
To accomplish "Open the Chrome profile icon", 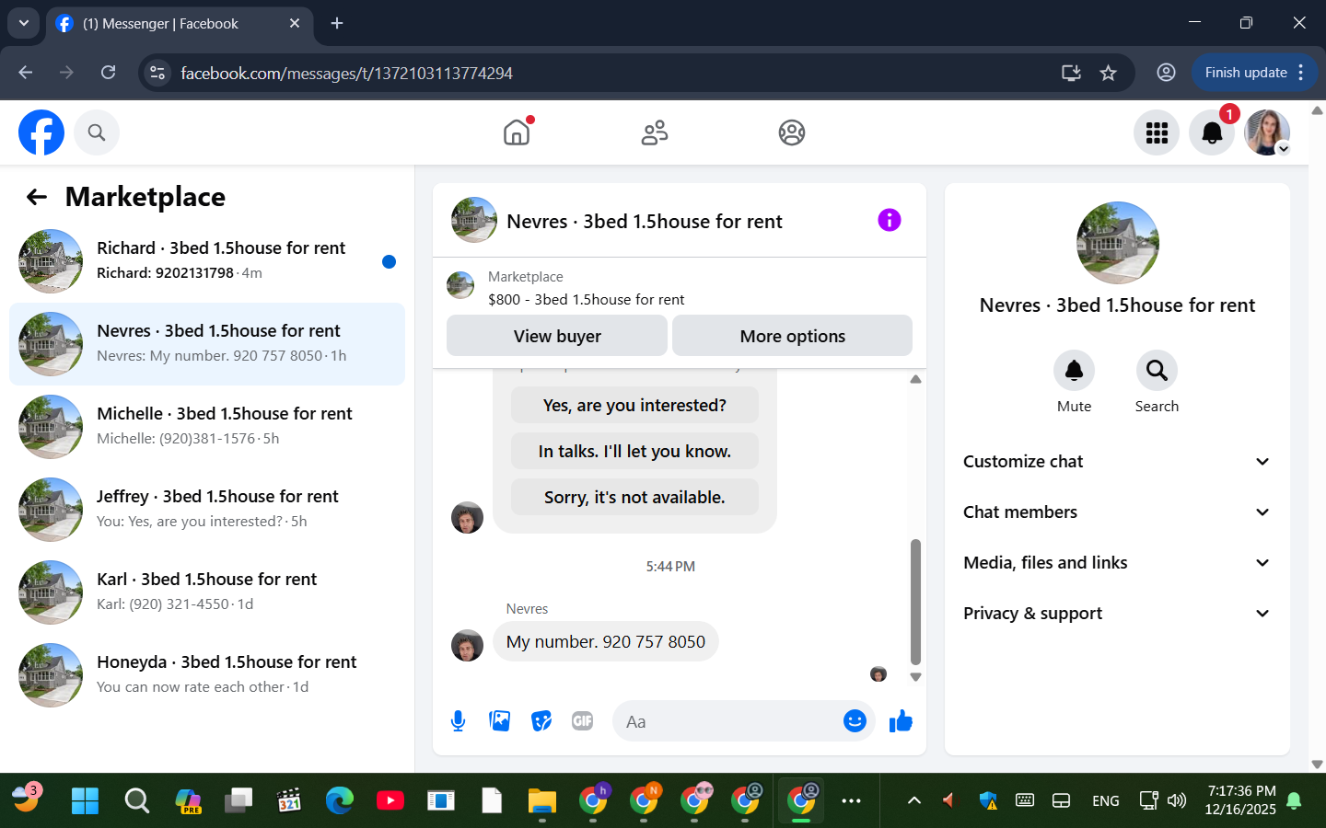I will coord(1166,73).
